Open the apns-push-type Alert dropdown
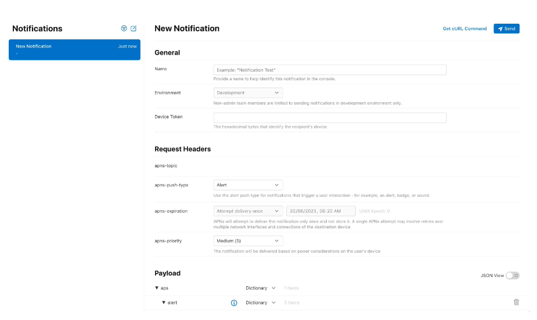537x320 pixels. pyautogui.click(x=248, y=185)
